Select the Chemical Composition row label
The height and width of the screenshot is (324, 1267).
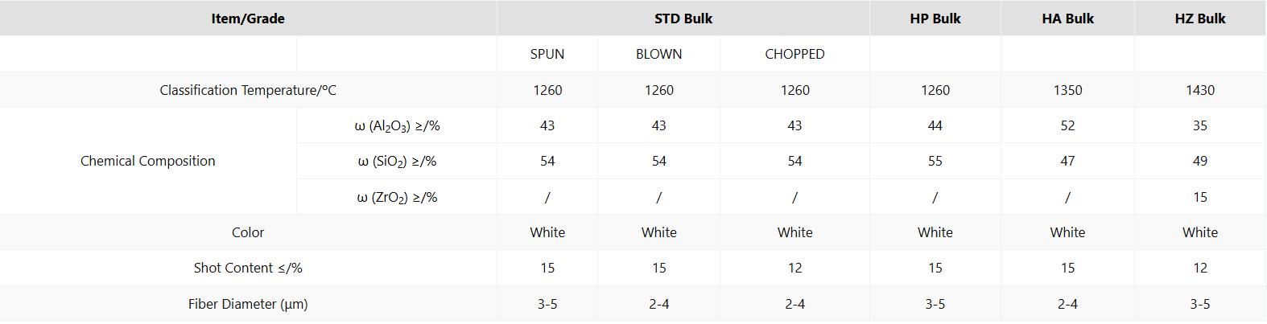148,161
